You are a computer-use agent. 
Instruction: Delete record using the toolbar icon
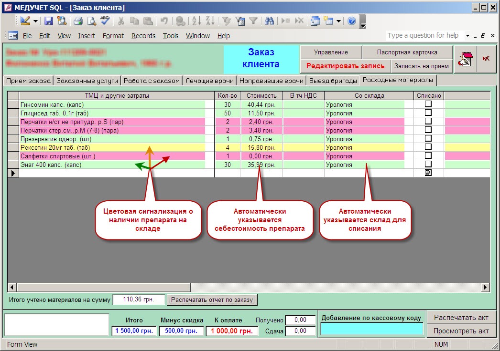(x=299, y=21)
